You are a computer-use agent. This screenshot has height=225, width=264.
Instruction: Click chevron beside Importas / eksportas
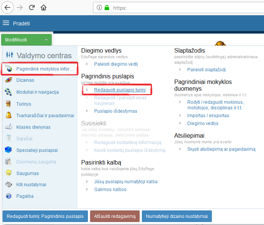pos(180,115)
